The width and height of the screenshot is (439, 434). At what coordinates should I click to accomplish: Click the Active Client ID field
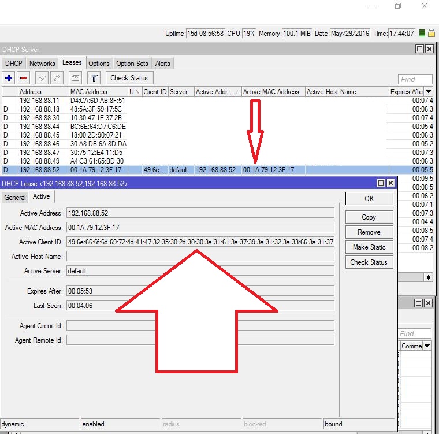(200, 242)
